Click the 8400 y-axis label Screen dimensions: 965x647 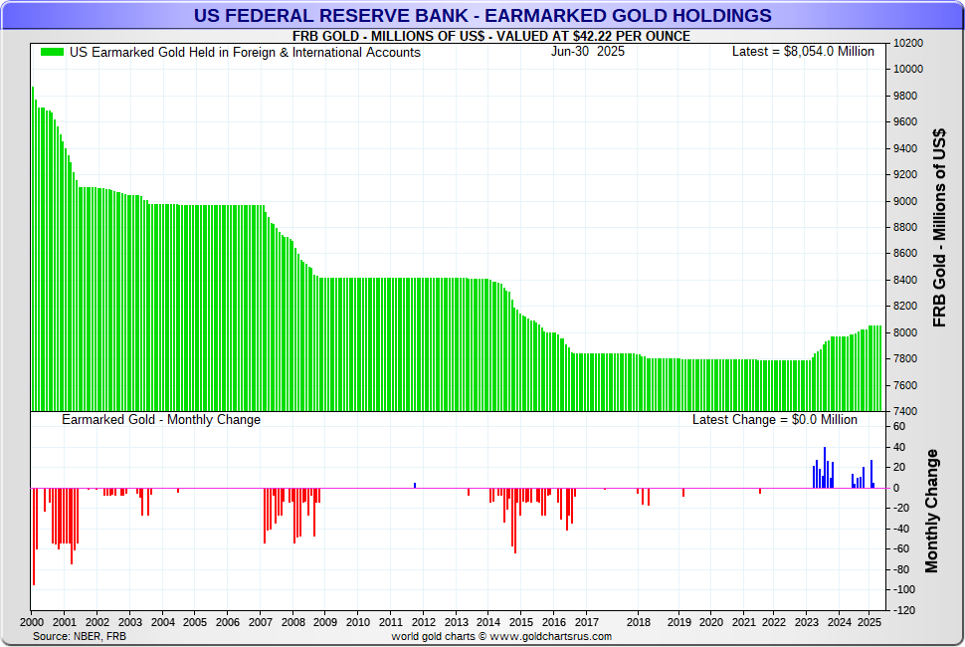click(x=905, y=280)
